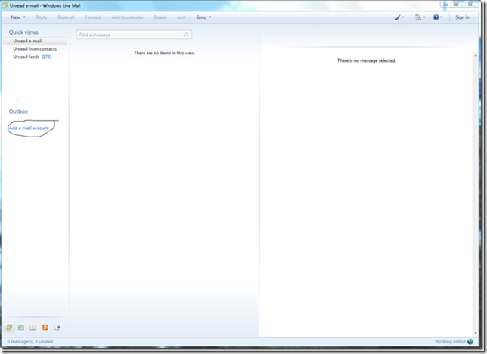Expand the Sync dropdown arrow
This screenshot has width=487, height=354.
coord(210,17)
